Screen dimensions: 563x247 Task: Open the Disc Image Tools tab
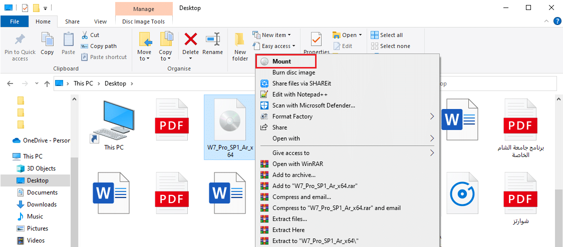(x=143, y=21)
